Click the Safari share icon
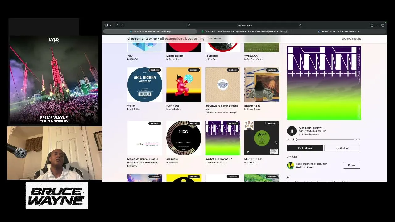This screenshot has width=395, height=222. [372, 25]
